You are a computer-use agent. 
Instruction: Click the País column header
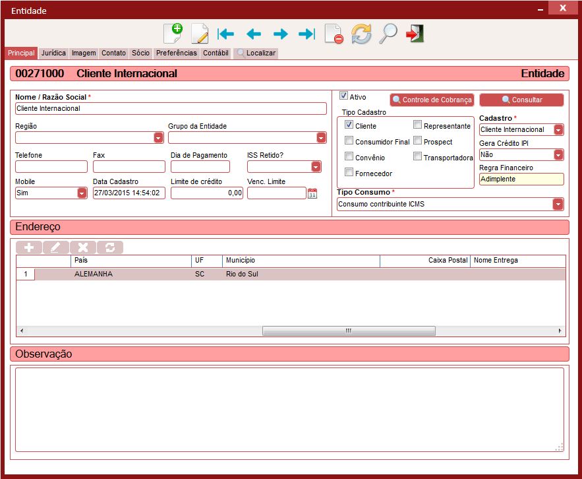131,261
